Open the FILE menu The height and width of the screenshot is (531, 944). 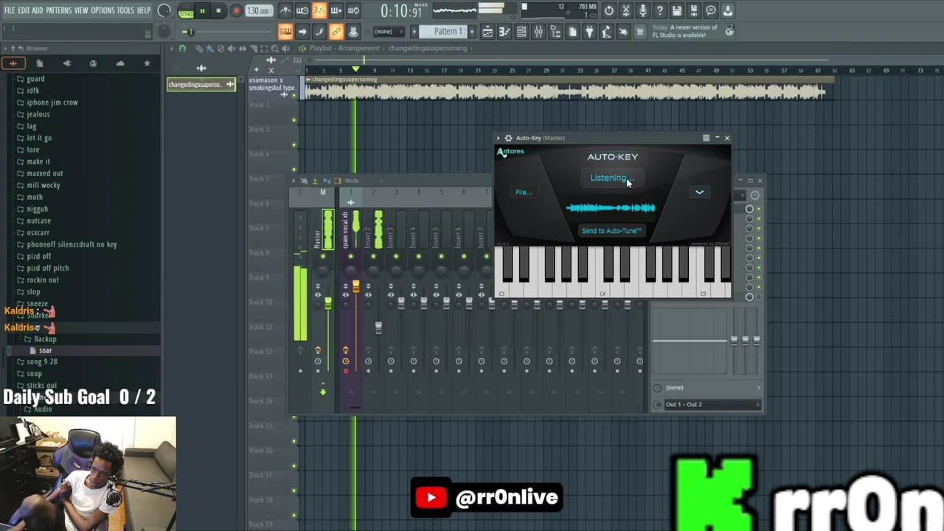click(10, 10)
